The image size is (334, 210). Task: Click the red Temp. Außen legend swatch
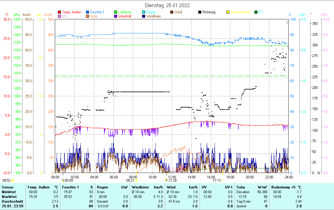click(x=59, y=12)
